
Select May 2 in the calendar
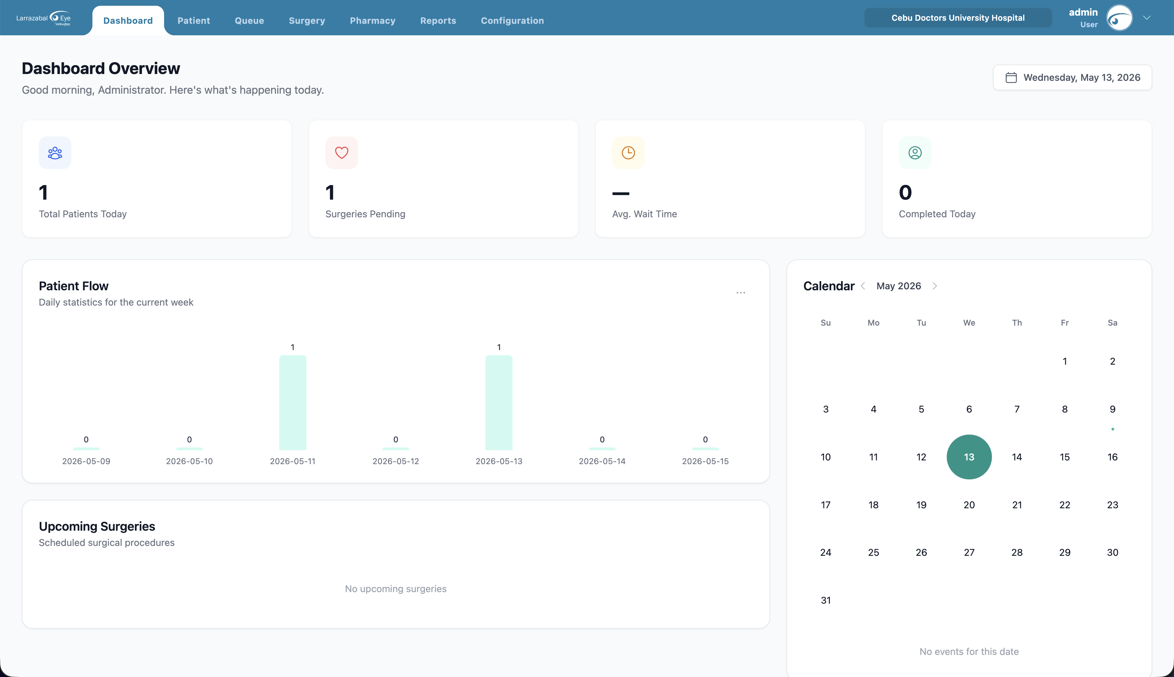(x=1112, y=361)
